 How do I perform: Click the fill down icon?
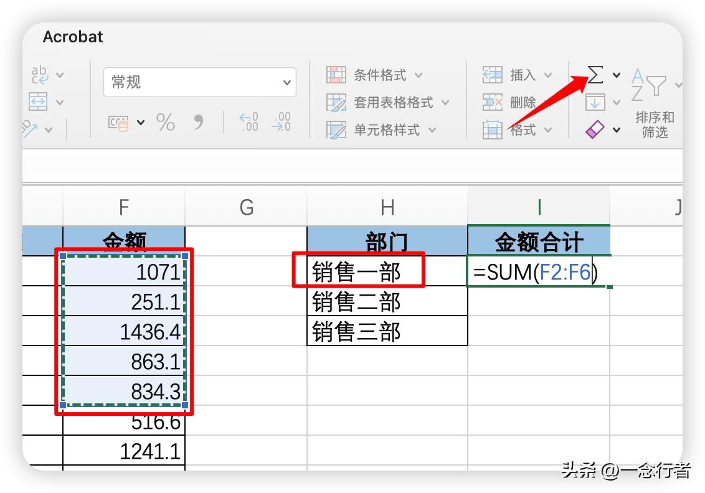click(595, 102)
